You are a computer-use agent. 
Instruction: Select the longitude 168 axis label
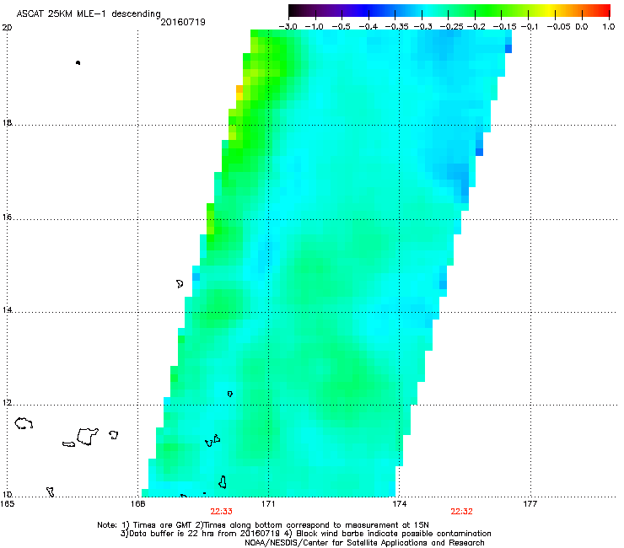(137, 504)
